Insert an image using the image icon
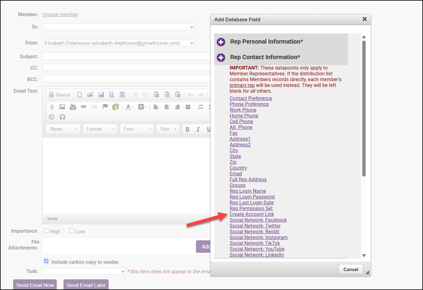The image size is (423, 290). [62, 107]
